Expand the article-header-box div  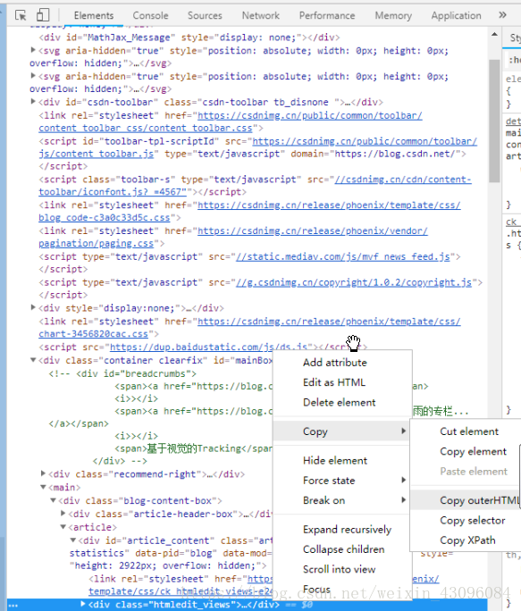63,514
